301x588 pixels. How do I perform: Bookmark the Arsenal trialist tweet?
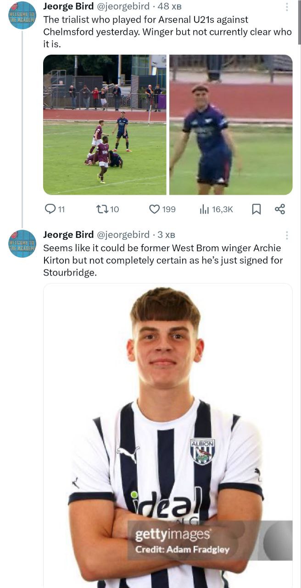pyautogui.click(x=256, y=209)
